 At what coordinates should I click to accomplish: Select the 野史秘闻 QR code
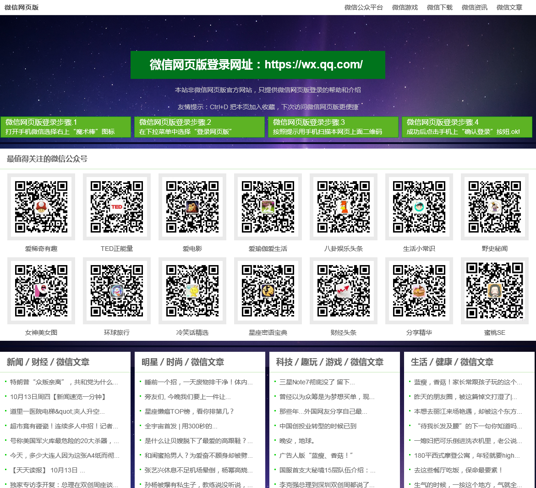point(494,207)
